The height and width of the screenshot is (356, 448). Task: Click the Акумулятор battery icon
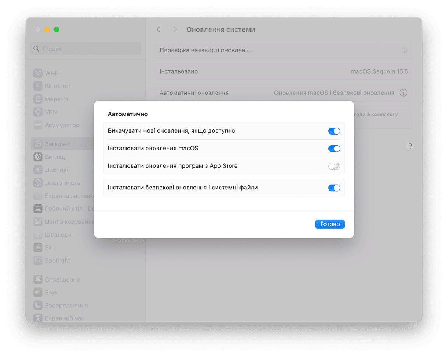point(38,125)
